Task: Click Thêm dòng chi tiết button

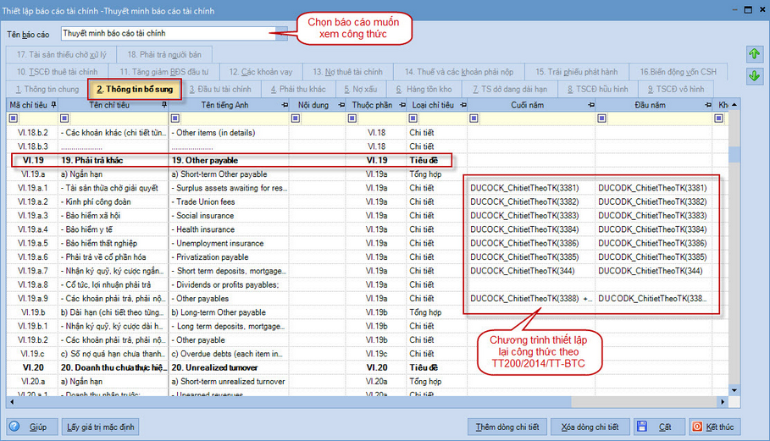Action: 507,427
